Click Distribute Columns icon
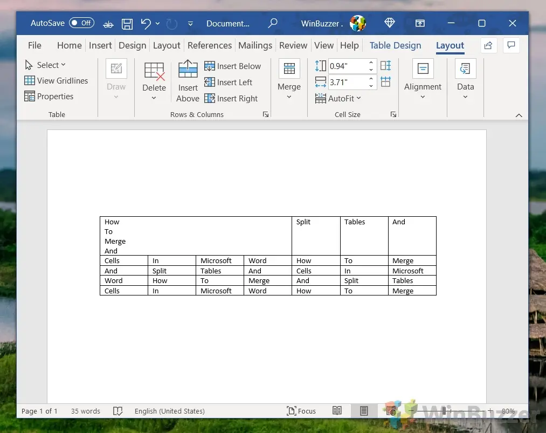This screenshot has width=546, height=433. (x=385, y=82)
